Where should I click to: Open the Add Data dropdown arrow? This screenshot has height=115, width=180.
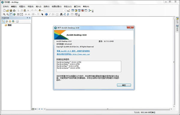click(42, 11)
